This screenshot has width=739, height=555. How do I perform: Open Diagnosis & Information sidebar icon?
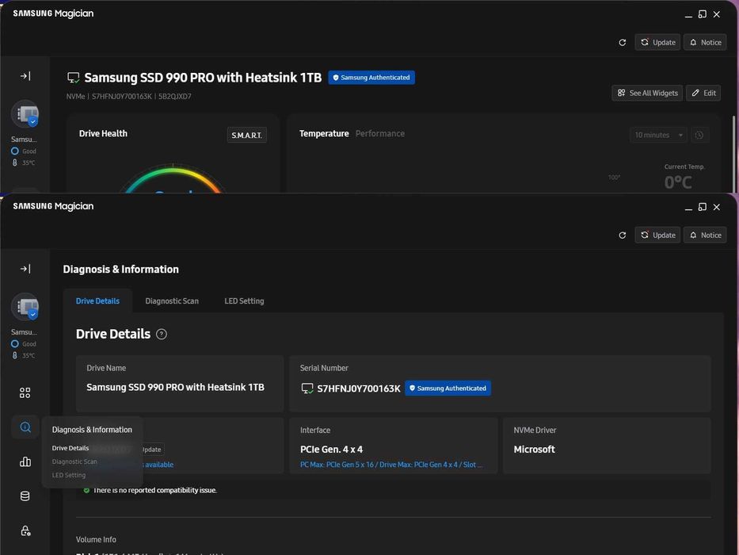[x=25, y=427]
